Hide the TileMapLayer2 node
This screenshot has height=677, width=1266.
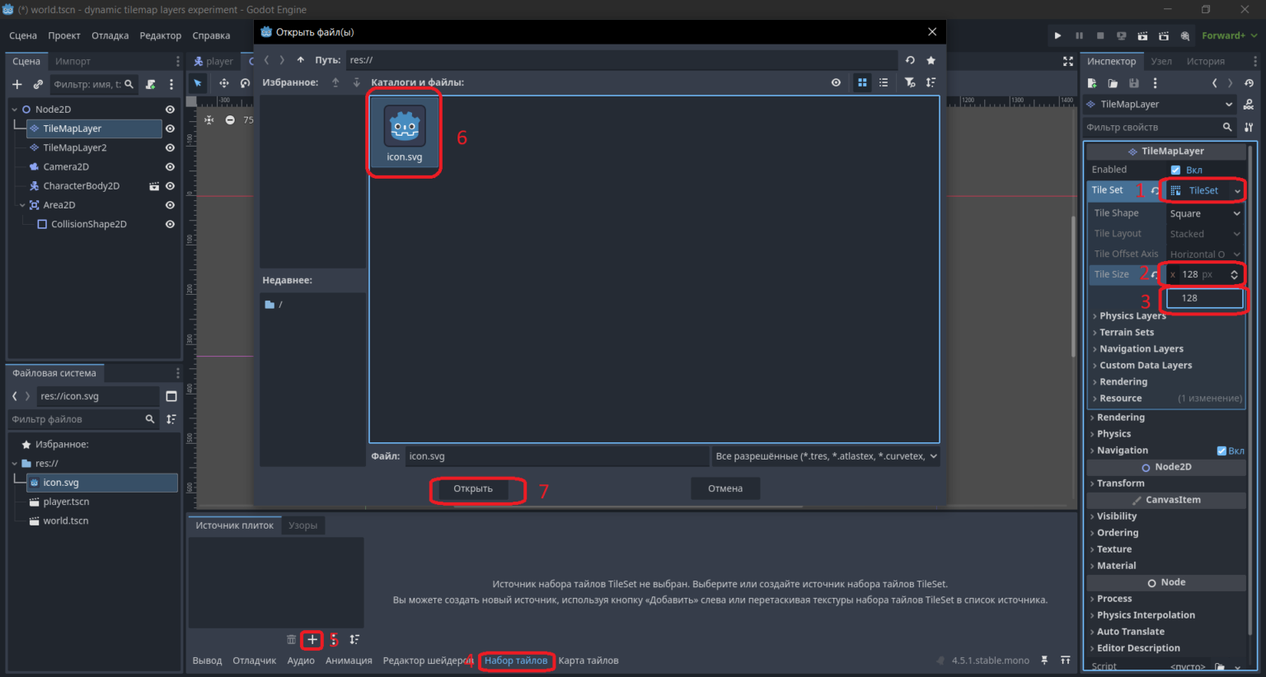point(170,147)
